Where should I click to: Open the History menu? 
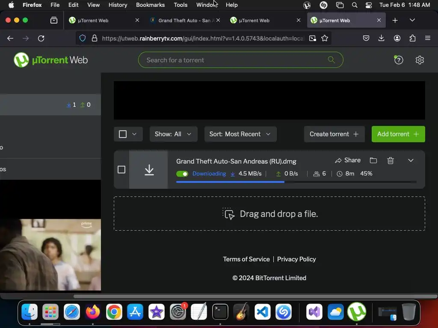(118, 5)
